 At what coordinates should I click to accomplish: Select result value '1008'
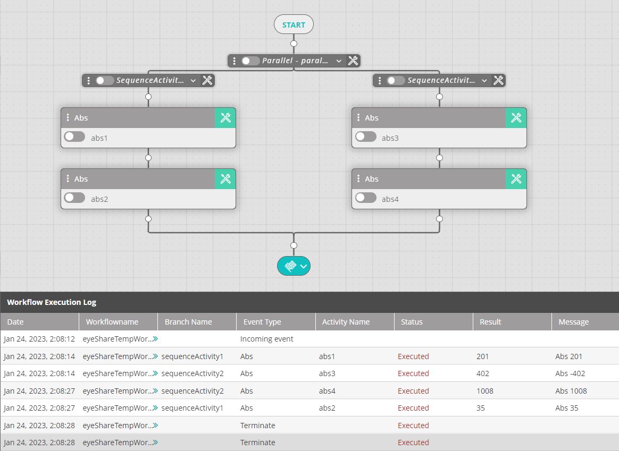485,391
